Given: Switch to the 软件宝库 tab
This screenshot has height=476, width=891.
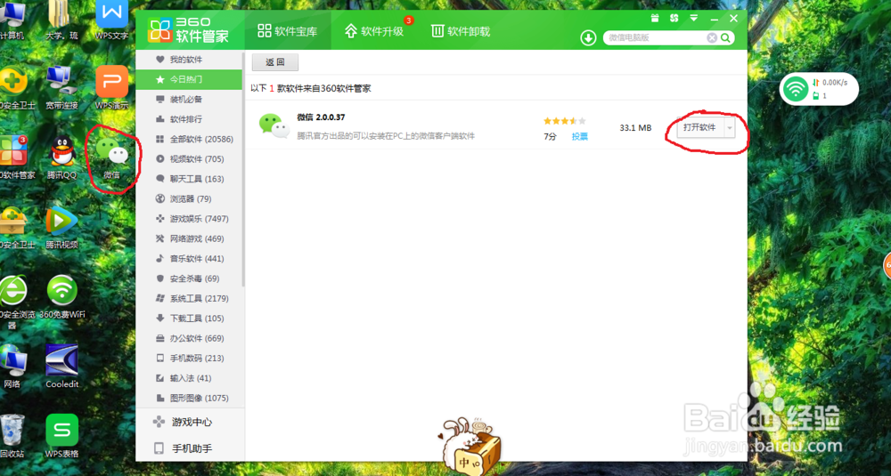Looking at the screenshot, I should pyautogui.click(x=288, y=30).
